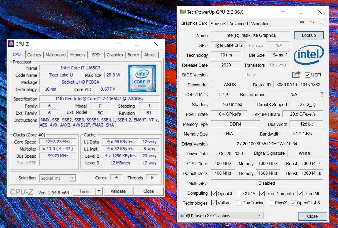
Task: Toggle the DirectML checkbox
Action: (300, 194)
